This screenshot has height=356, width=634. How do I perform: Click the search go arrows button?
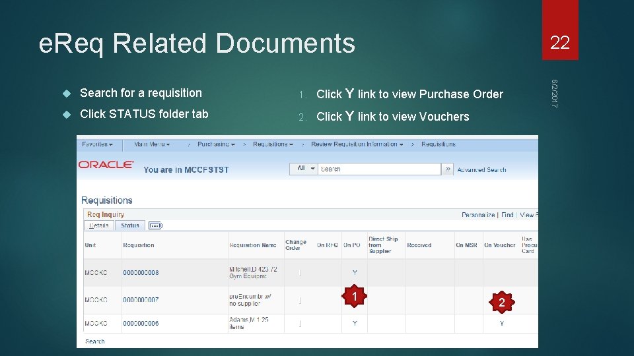point(447,169)
